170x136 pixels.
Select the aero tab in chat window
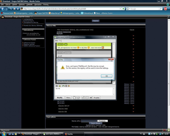(58, 41)
